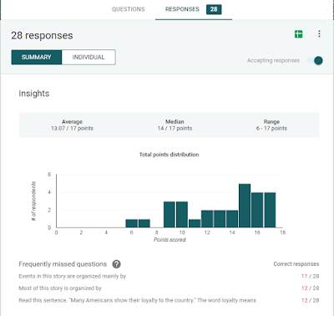Open question "Events in this story are organized mainly by"
The width and height of the screenshot is (334, 316).
(x=73, y=276)
